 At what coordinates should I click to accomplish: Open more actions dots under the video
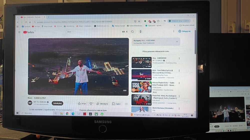point(126,104)
